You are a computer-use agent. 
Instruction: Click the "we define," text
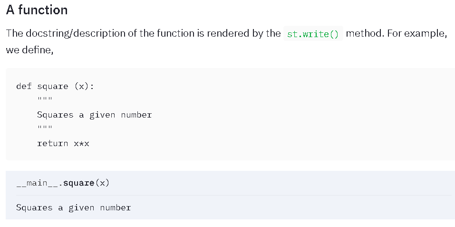coord(29,50)
